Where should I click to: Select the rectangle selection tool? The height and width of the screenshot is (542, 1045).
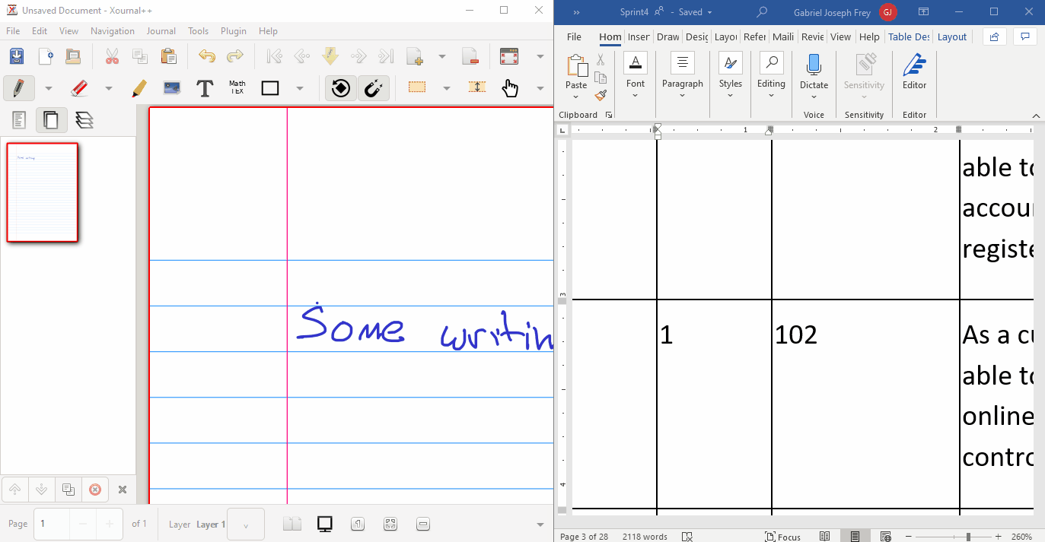[416, 88]
